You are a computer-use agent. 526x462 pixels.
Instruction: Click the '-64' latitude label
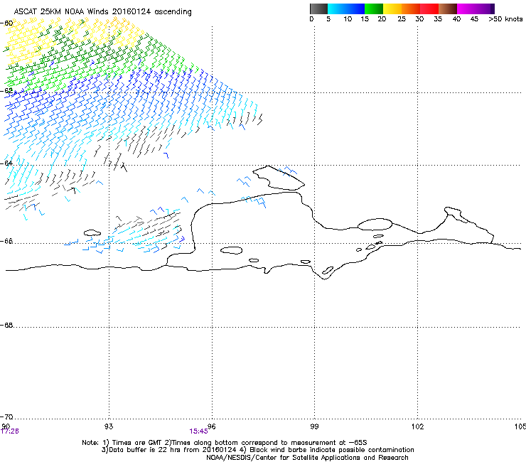[x=8, y=163]
